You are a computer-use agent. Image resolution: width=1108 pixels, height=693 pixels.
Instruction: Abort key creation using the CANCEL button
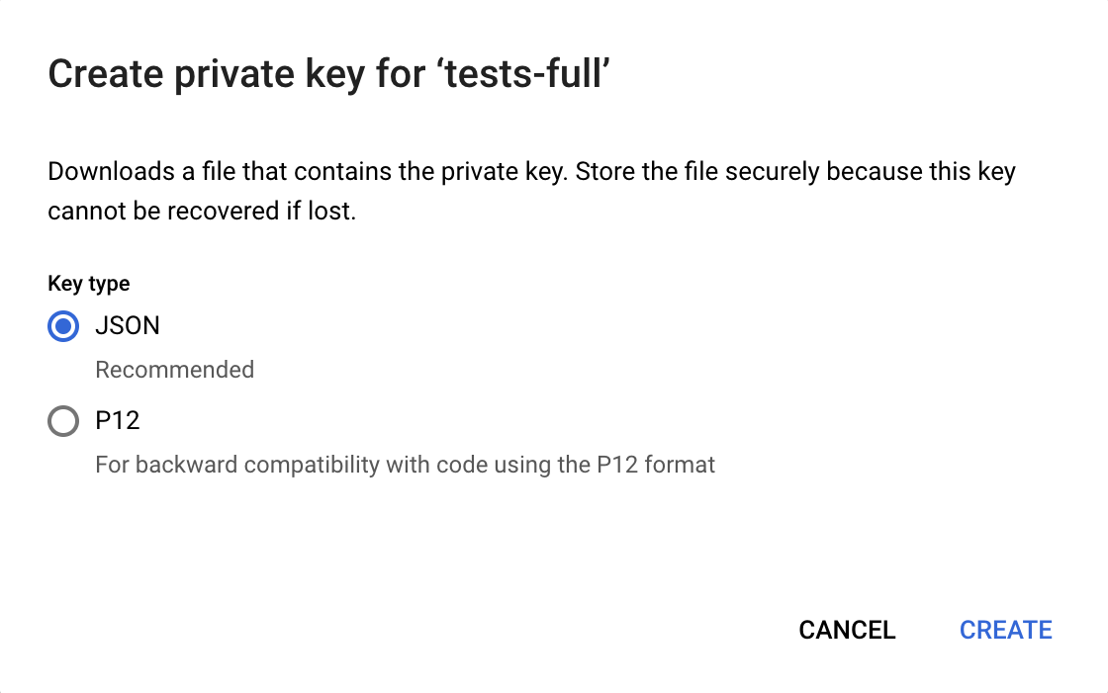(x=847, y=630)
